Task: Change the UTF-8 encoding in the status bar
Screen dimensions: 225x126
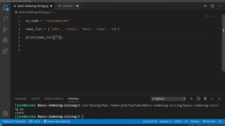Action: click(178, 121)
